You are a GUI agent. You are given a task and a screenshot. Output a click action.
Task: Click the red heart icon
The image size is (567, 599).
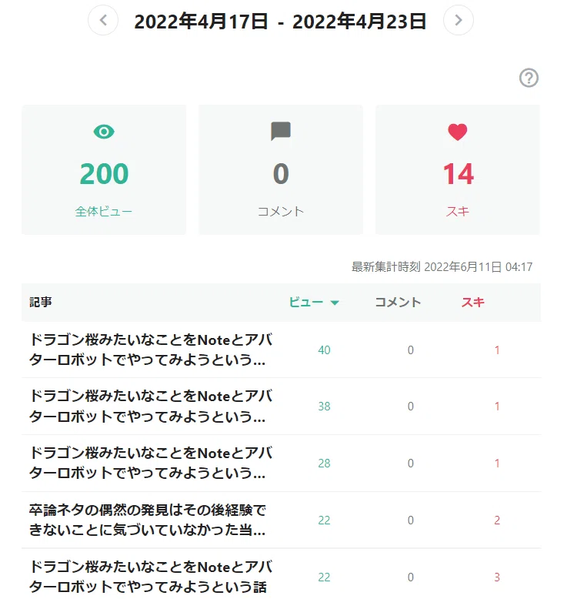click(458, 132)
